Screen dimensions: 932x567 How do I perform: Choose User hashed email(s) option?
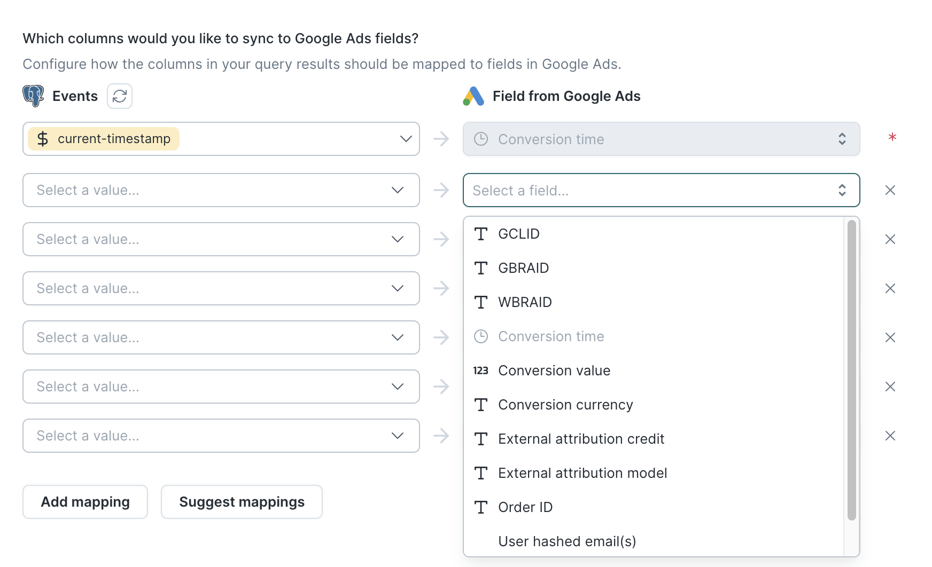(654, 541)
